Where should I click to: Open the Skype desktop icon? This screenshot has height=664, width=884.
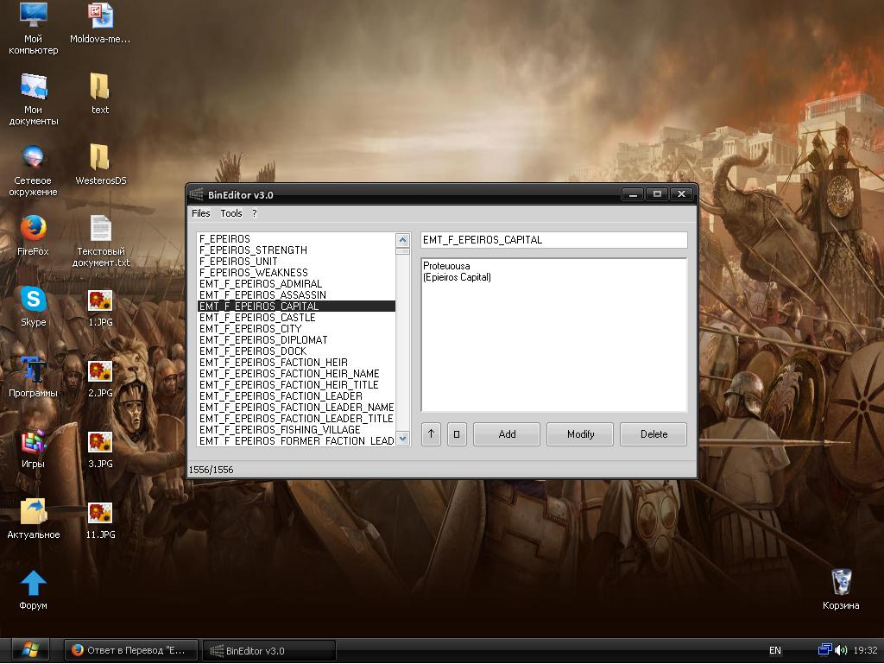(34, 300)
